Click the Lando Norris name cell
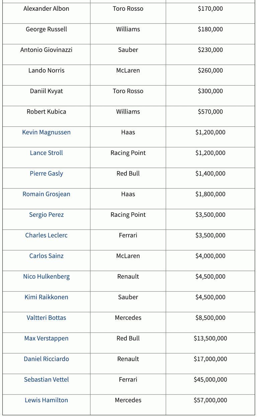This screenshot has height=417, width=257. point(46,70)
